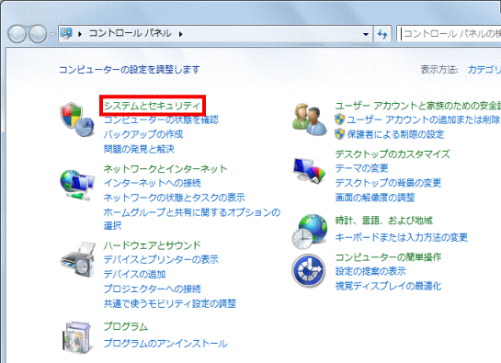Open ネットワークの状態とタスクの表示 link
This screenshot has height=363, width=501.
[x=174, y=198]
